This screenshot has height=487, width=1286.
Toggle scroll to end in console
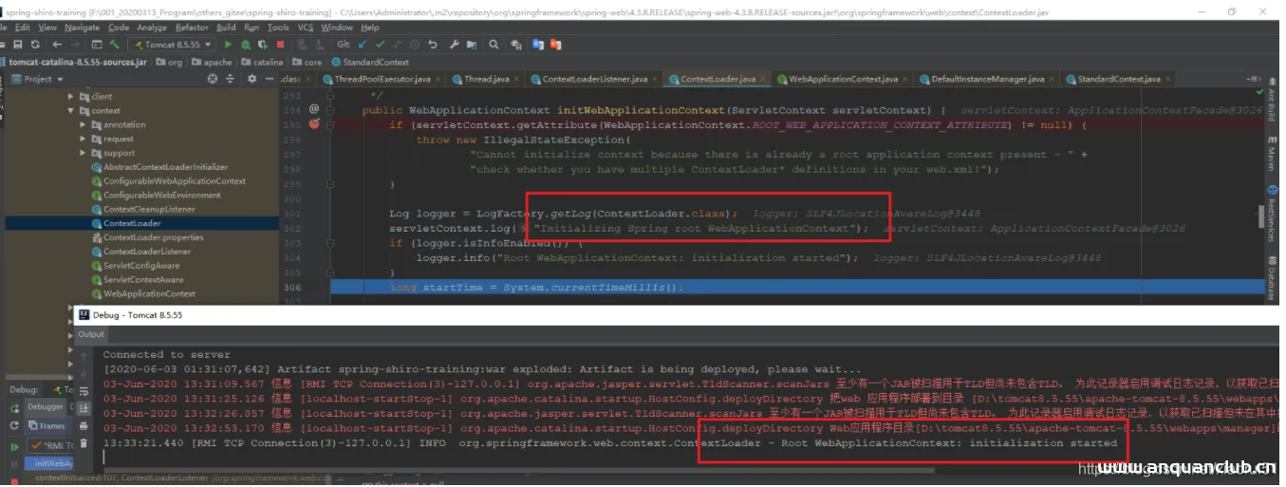pos(82,407)
